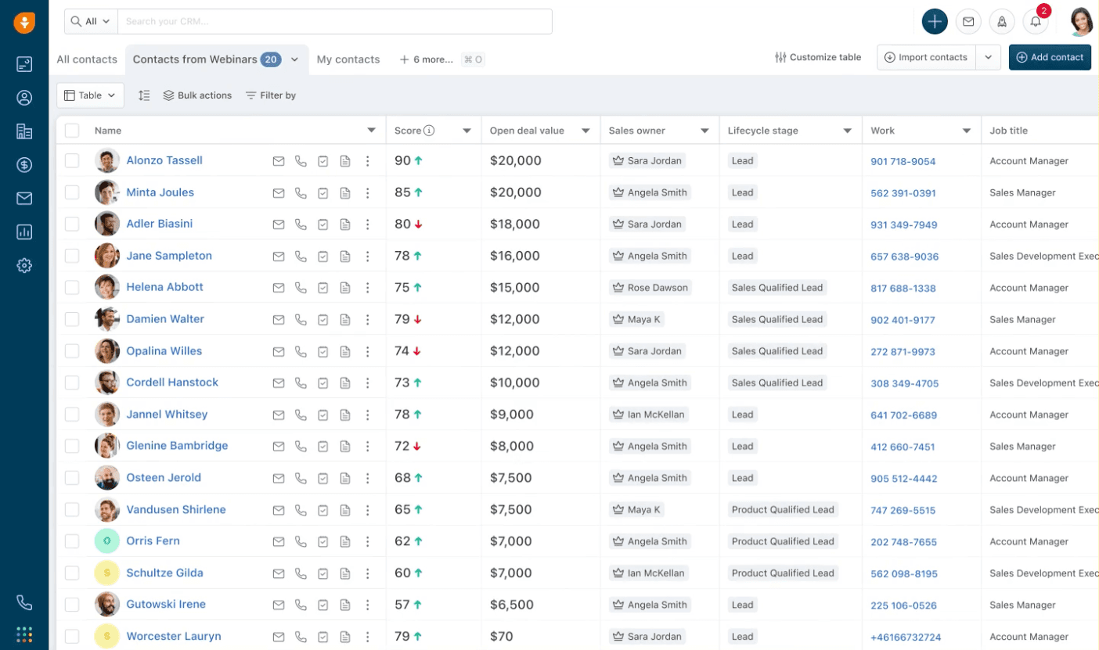The width and height of the screenshot is (1099, 650).
Task: Open the app switcher grid icon
Action: click(x=24, y=634)
